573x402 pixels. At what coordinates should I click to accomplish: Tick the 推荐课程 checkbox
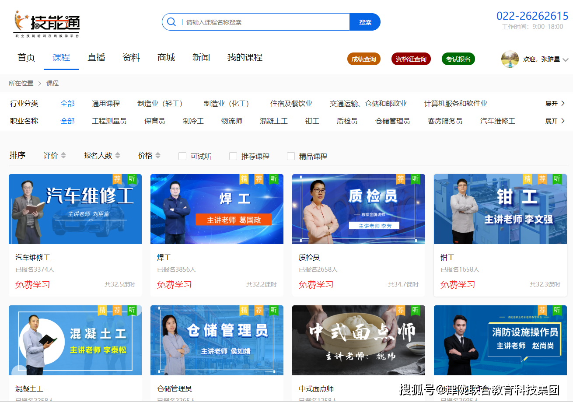[233, 156]
